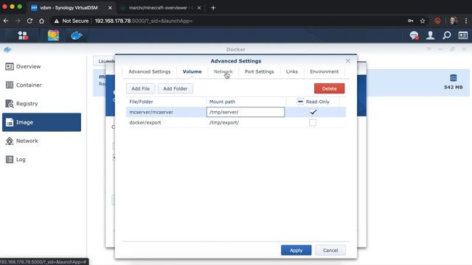Sort by the File/Folder column header

click(x=166, y=102)
